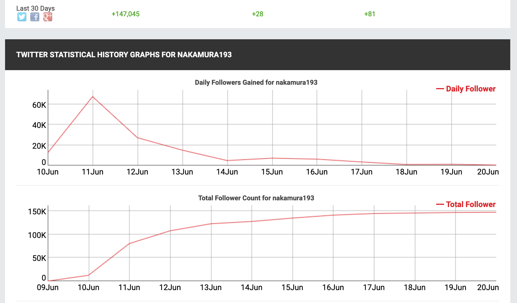The image size is (517, 303).
Task: Click the 17Jun point on total follower line
Action: tap(374, 214)
